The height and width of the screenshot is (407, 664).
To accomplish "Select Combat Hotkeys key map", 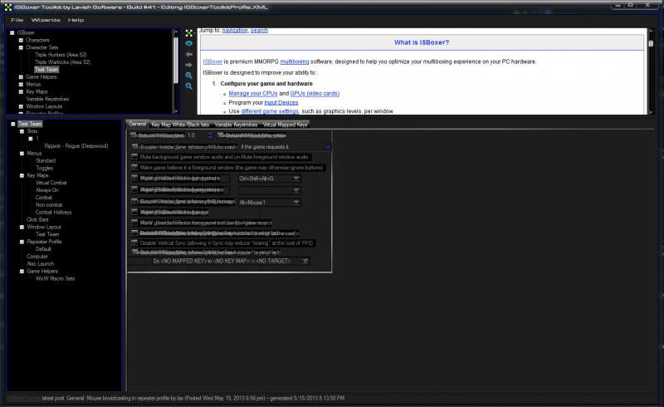I will [53, 212].
